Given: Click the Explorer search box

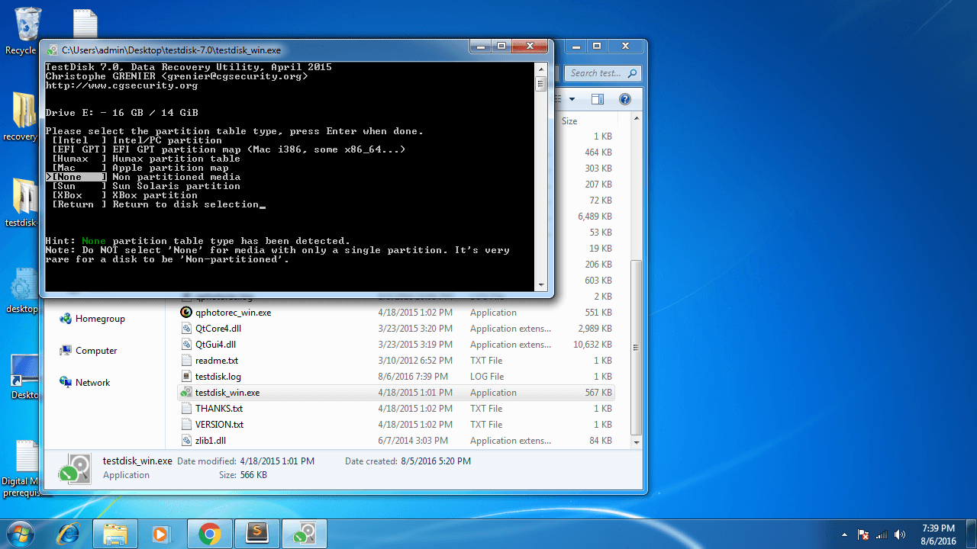Looking at the screenshot, I should point(605,73).
